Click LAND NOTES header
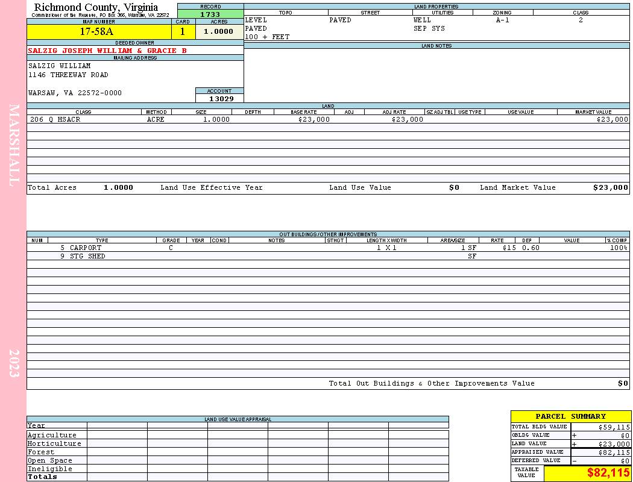633x482 pixels. [436, 46]
